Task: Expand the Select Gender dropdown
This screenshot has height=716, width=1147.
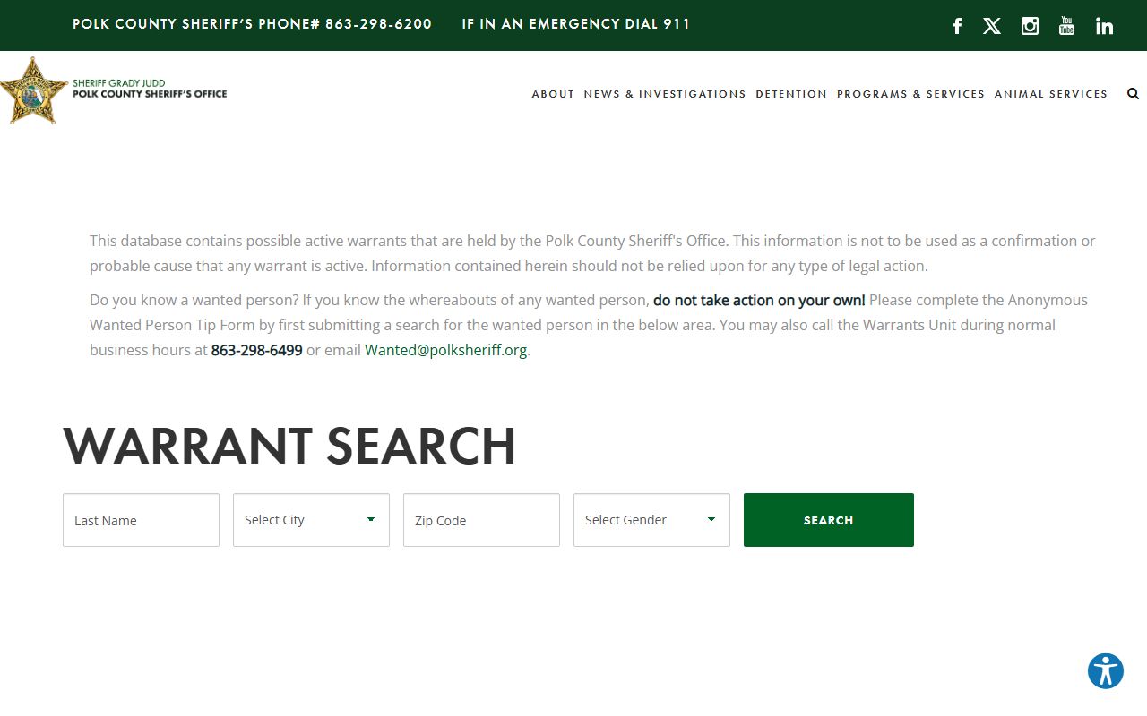Action: coord(651,520)
